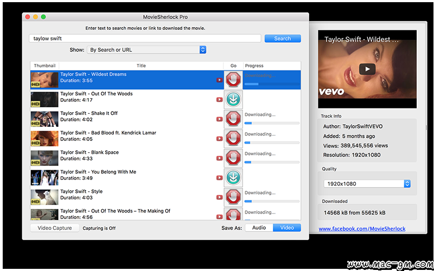Click YouTube icon on Shake It Off row

click(x=220, y=119)
